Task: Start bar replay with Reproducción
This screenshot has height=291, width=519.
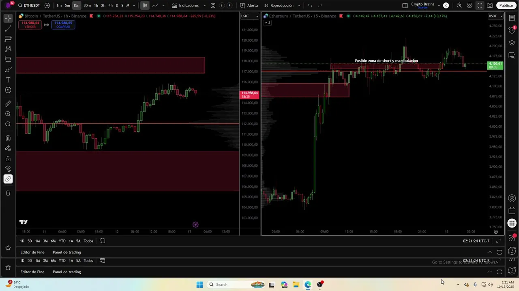Action: (279, 5)
